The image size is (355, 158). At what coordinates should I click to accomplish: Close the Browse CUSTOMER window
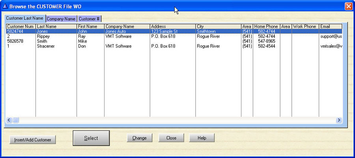[x=348, y=6]
